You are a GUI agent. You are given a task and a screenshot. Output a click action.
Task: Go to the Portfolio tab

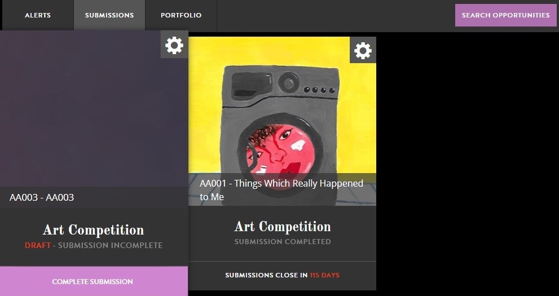click(181, 15)
